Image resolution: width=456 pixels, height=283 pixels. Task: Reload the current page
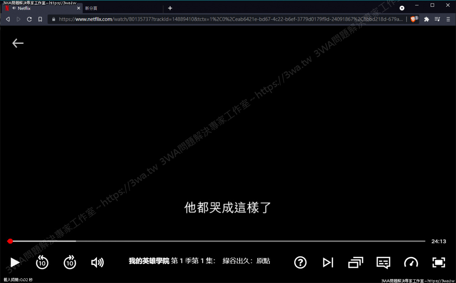29,19
